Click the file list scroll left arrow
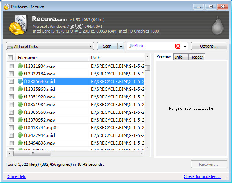 (10, 153)
